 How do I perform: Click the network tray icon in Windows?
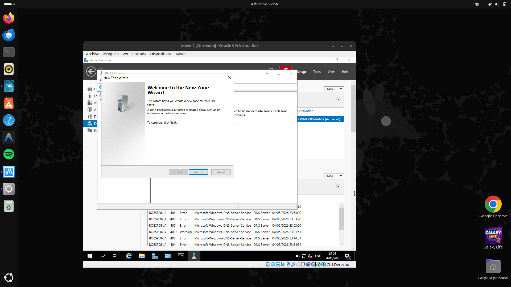click(304, 256)
